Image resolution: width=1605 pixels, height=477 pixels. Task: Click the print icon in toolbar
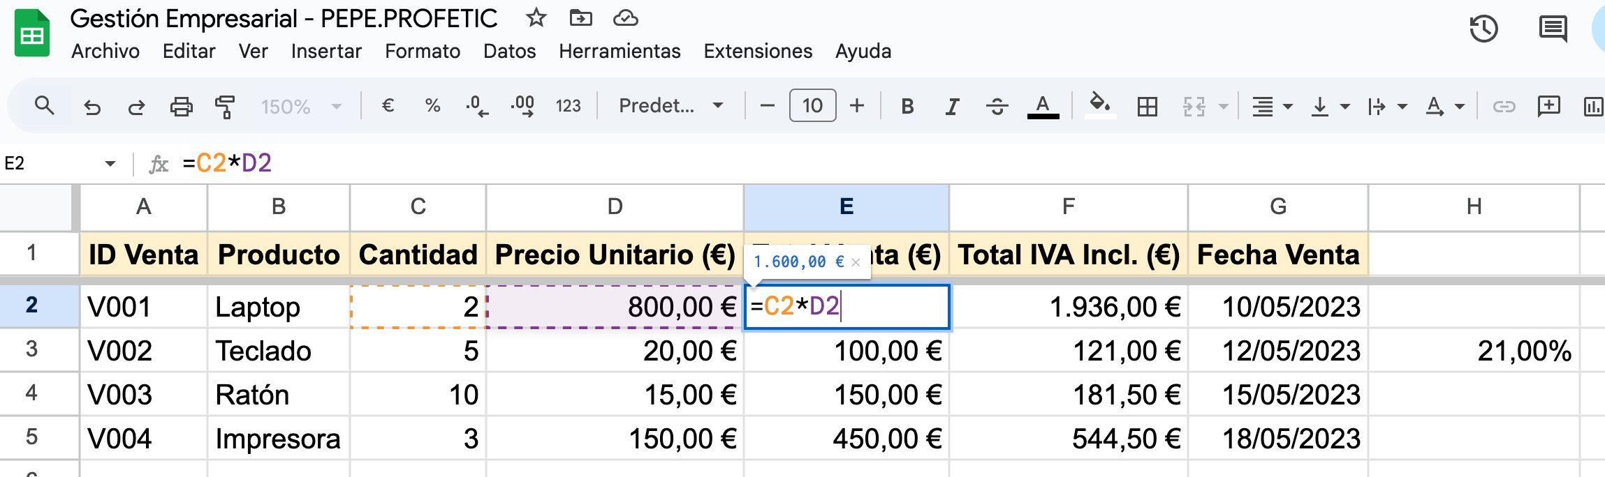(x=181, y=106)
